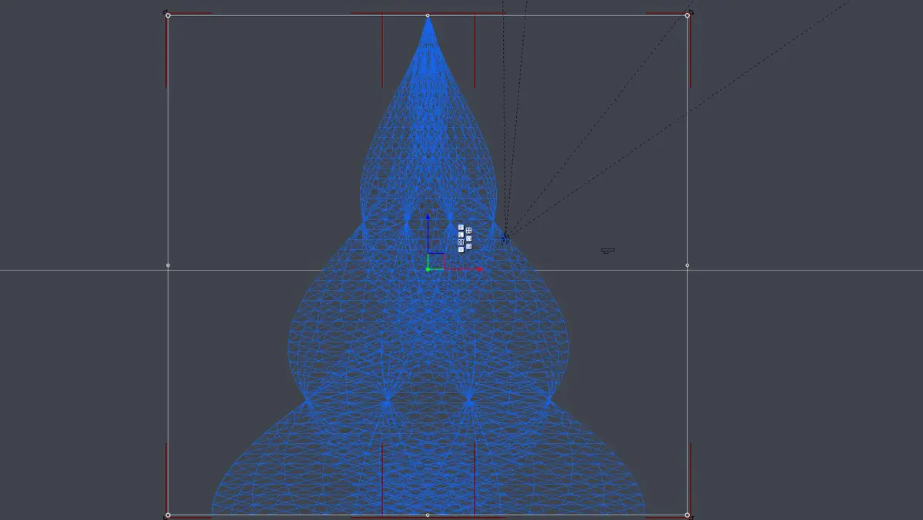Click the bottom-right bounding box corner handle

pyautogui.click(x=687, y=515)
